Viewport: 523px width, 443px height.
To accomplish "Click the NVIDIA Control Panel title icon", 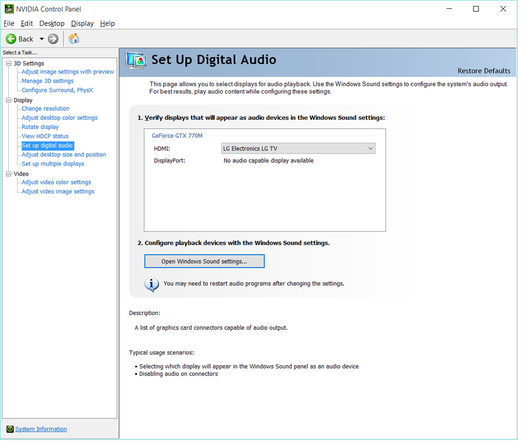I will pos(9,9).
